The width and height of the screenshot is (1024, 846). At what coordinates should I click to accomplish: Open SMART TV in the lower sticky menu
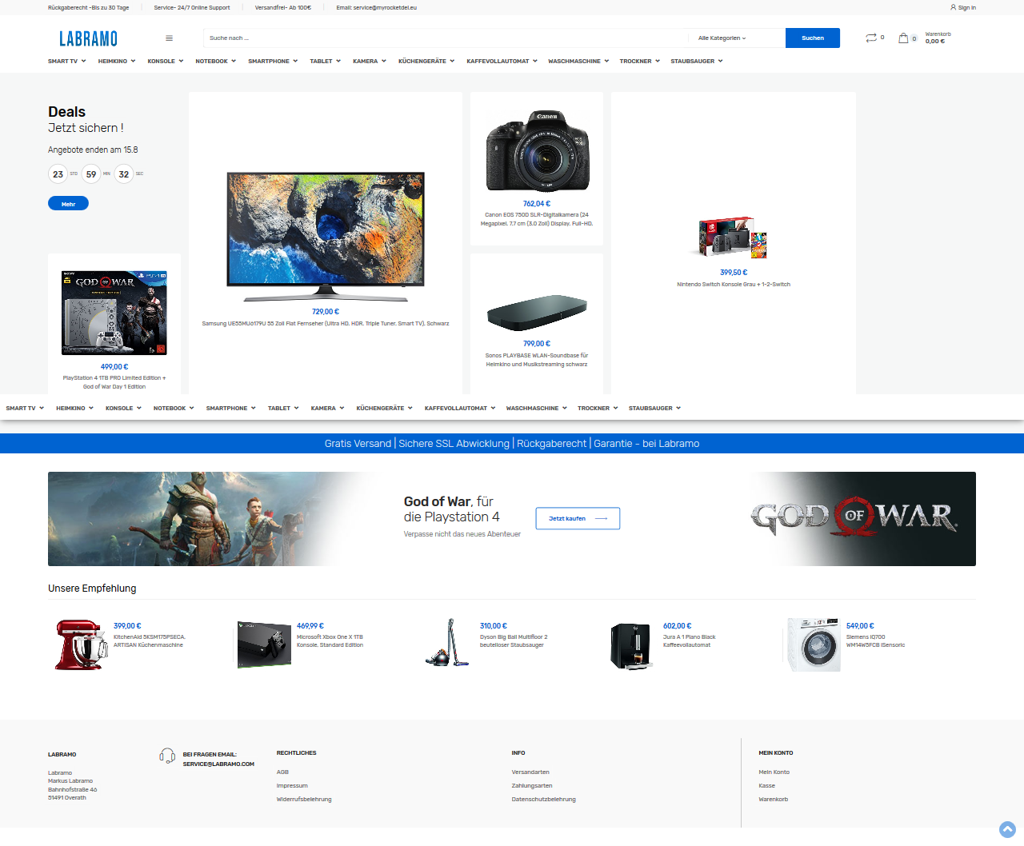tap(25, 408)
